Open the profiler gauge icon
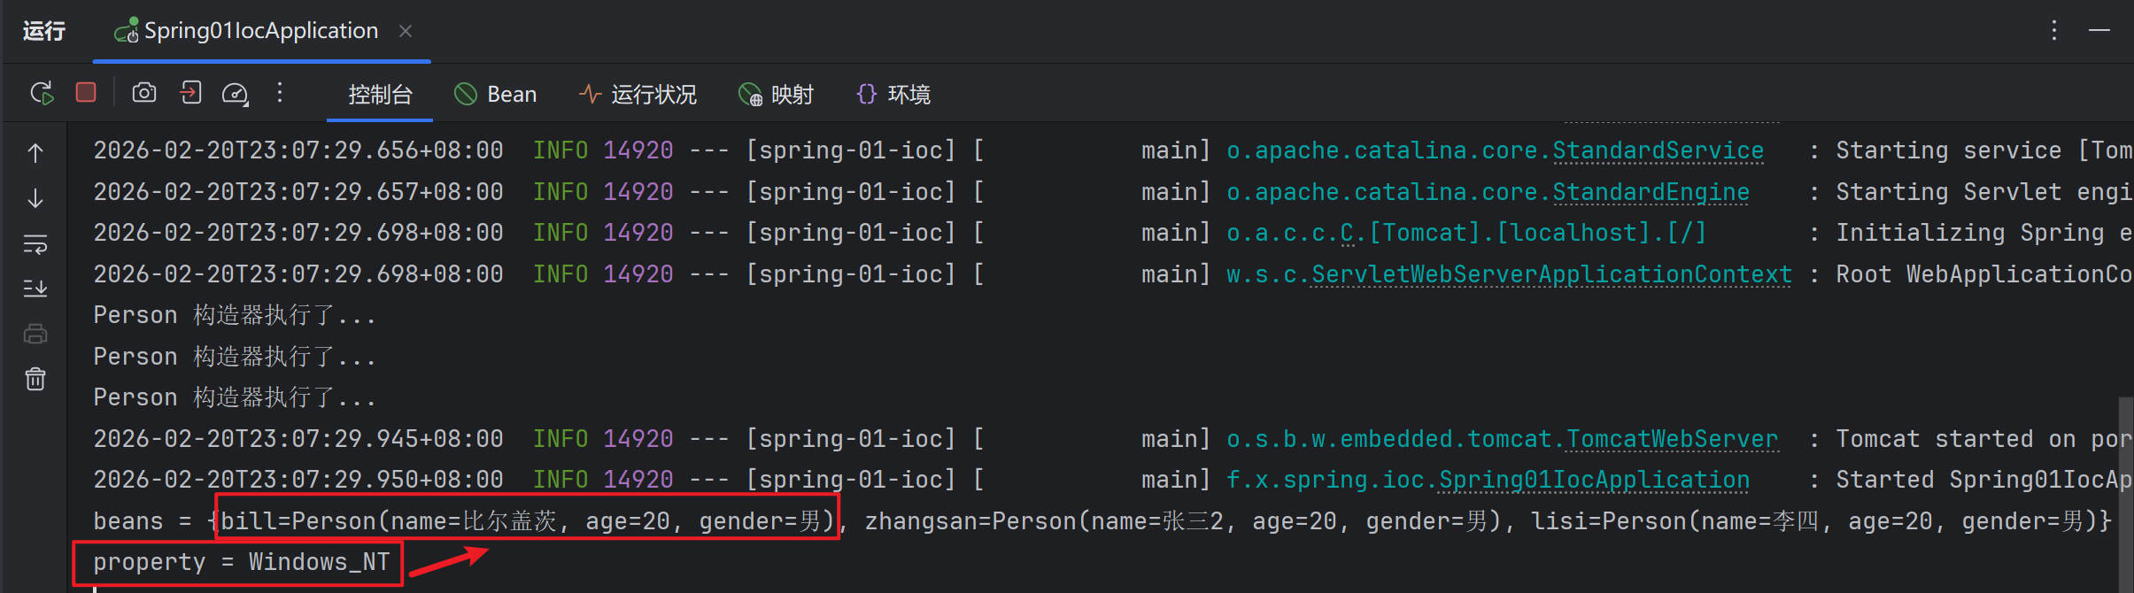The image size is (2134, 593). click(235, 94)
